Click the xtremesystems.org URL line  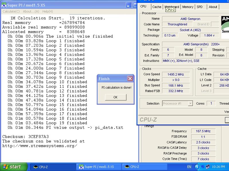(x=40, y=146)
